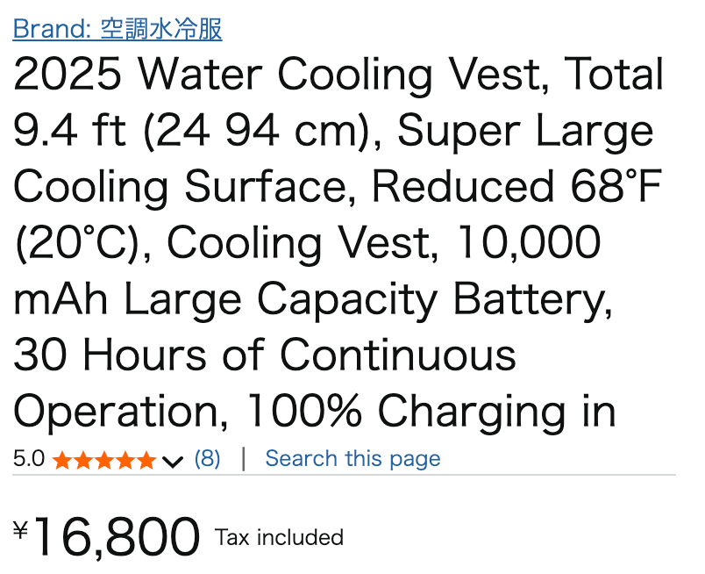Click '100% Charging in' title text
Viewport: 705px width, 574px height.
(x=431, y=412)
